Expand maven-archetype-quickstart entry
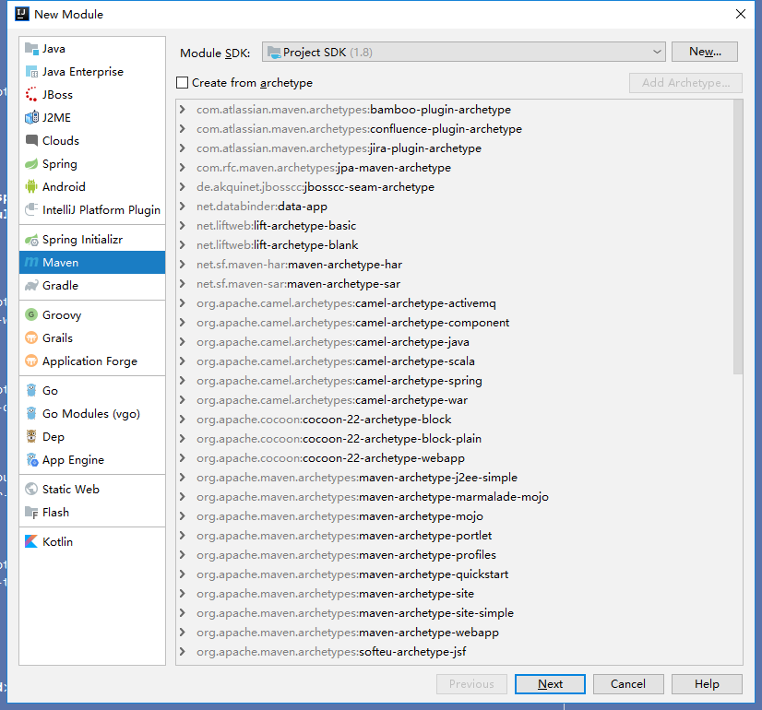Viewport: 762px width, 710px height. 183,574
